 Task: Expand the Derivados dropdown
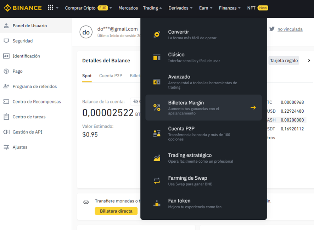pyautogui.click(x=191, y=8)
